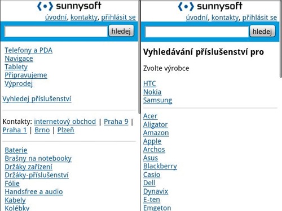282x211 pixels.
Task: Choose HTC as manufacturer
Action: [149, 83]
